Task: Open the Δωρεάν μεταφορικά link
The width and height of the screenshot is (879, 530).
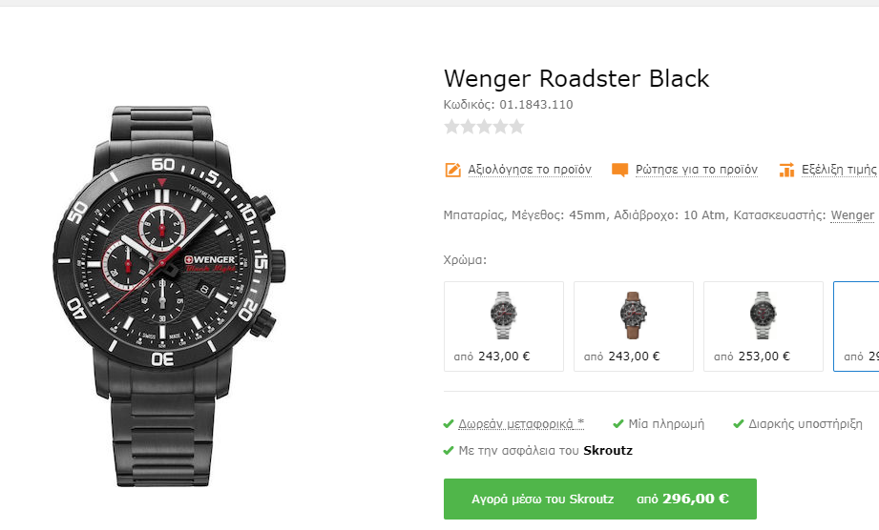Action: click(x=521, y=424)
